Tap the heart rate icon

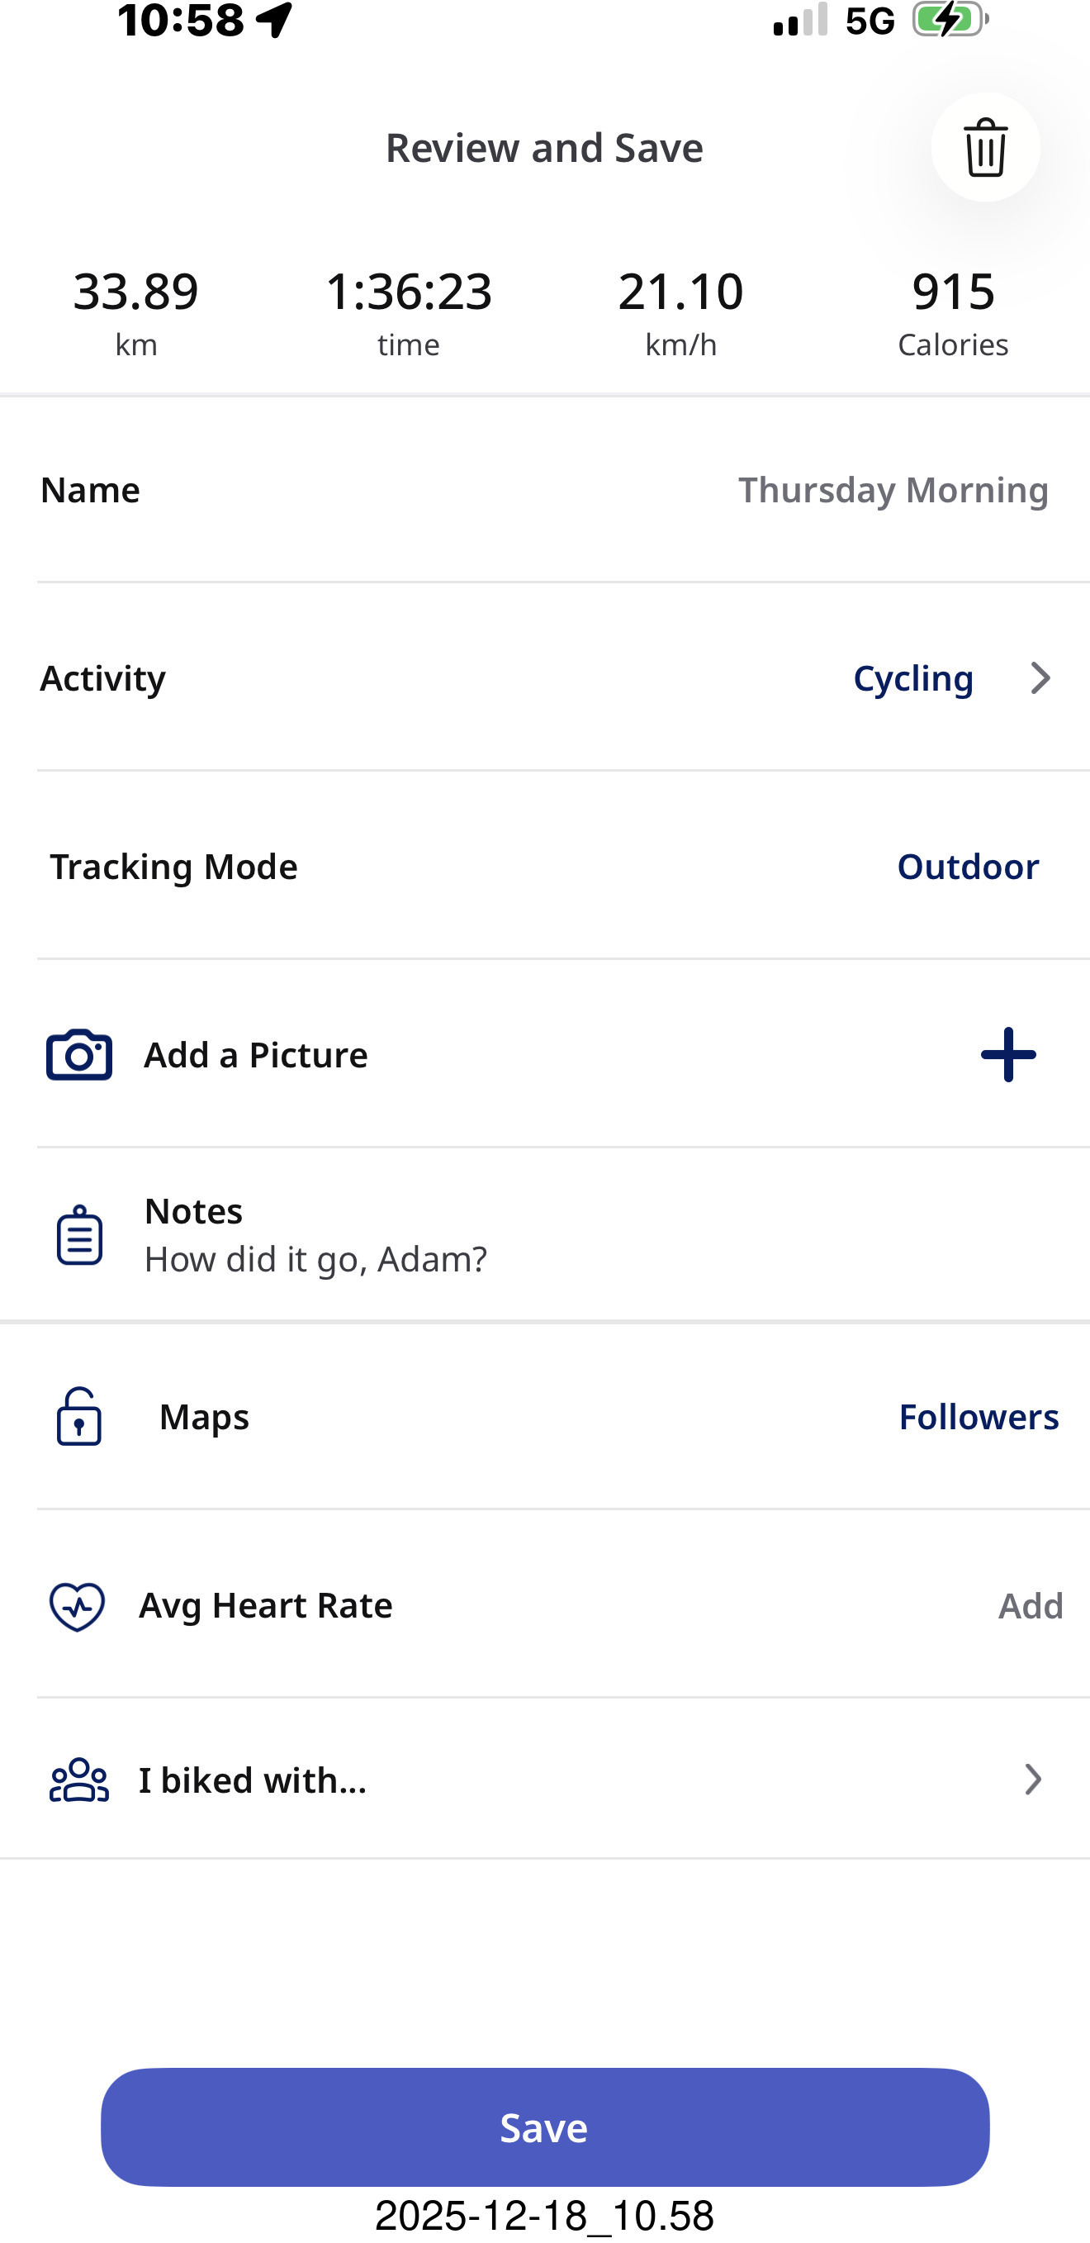[78, 1606]
